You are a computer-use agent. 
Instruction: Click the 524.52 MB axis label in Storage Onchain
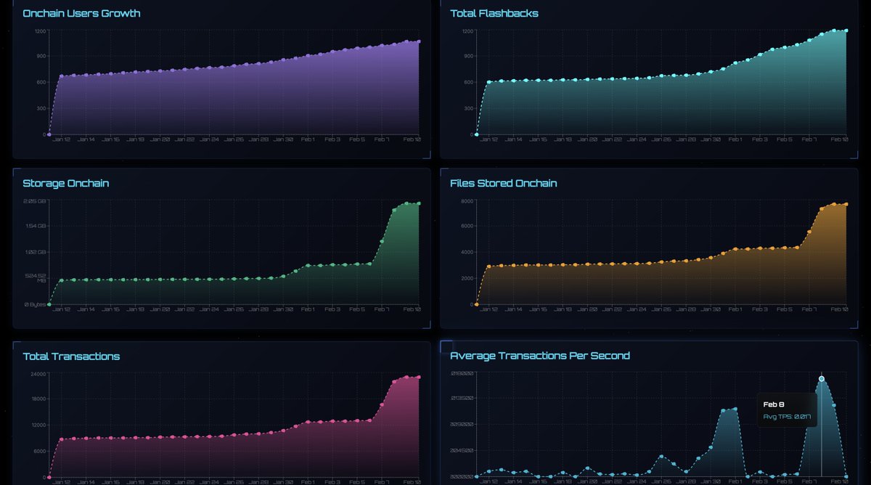pos(37,278)
